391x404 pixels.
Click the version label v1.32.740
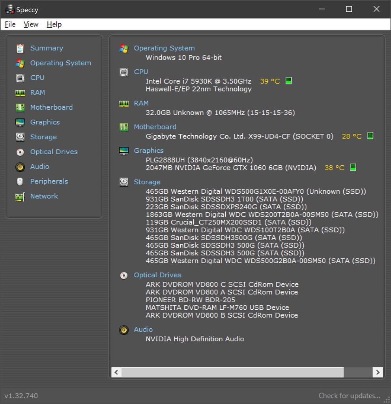tap(21, 396)
